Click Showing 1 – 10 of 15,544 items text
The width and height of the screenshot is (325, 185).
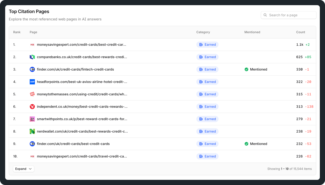[290, 169]
